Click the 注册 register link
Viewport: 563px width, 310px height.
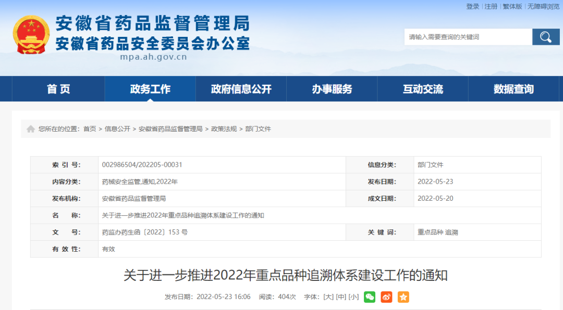click(488, 7)
